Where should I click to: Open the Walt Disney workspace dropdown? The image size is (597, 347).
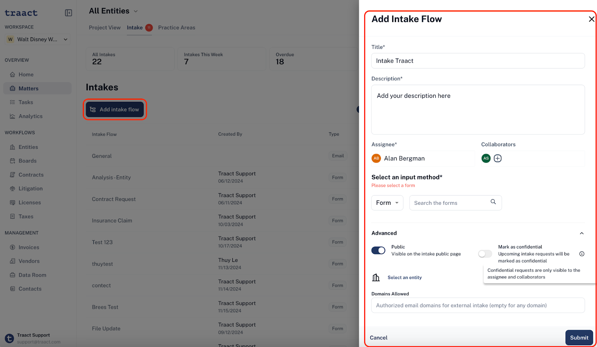point(38,39)
